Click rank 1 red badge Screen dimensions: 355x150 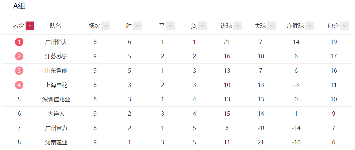(19, 42)
